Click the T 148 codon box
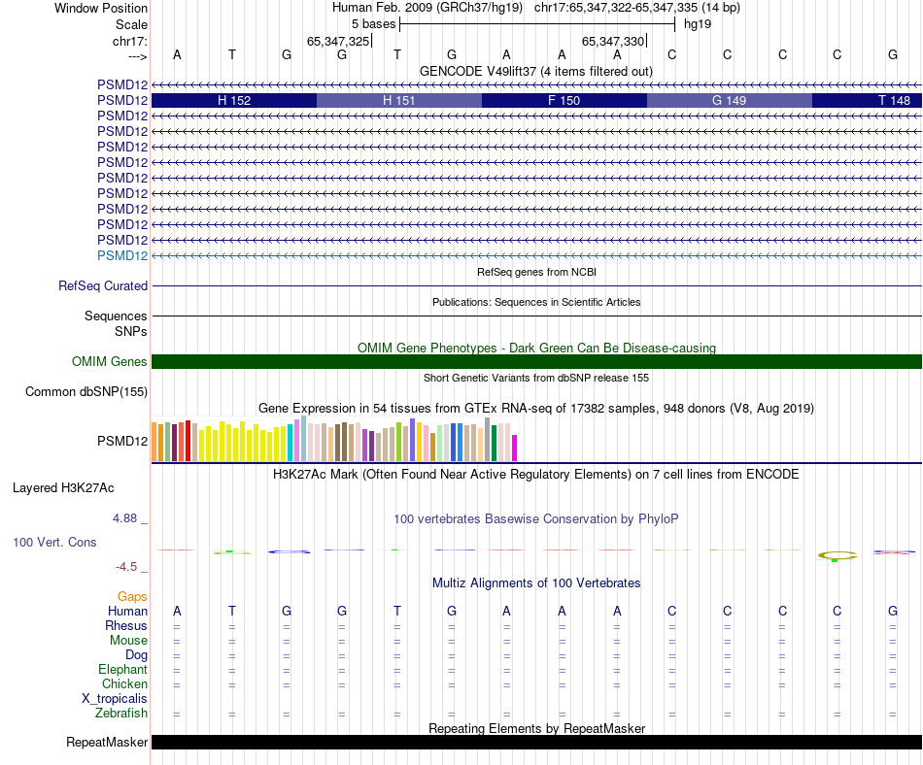The image size is (923, 765). [867, 101]
